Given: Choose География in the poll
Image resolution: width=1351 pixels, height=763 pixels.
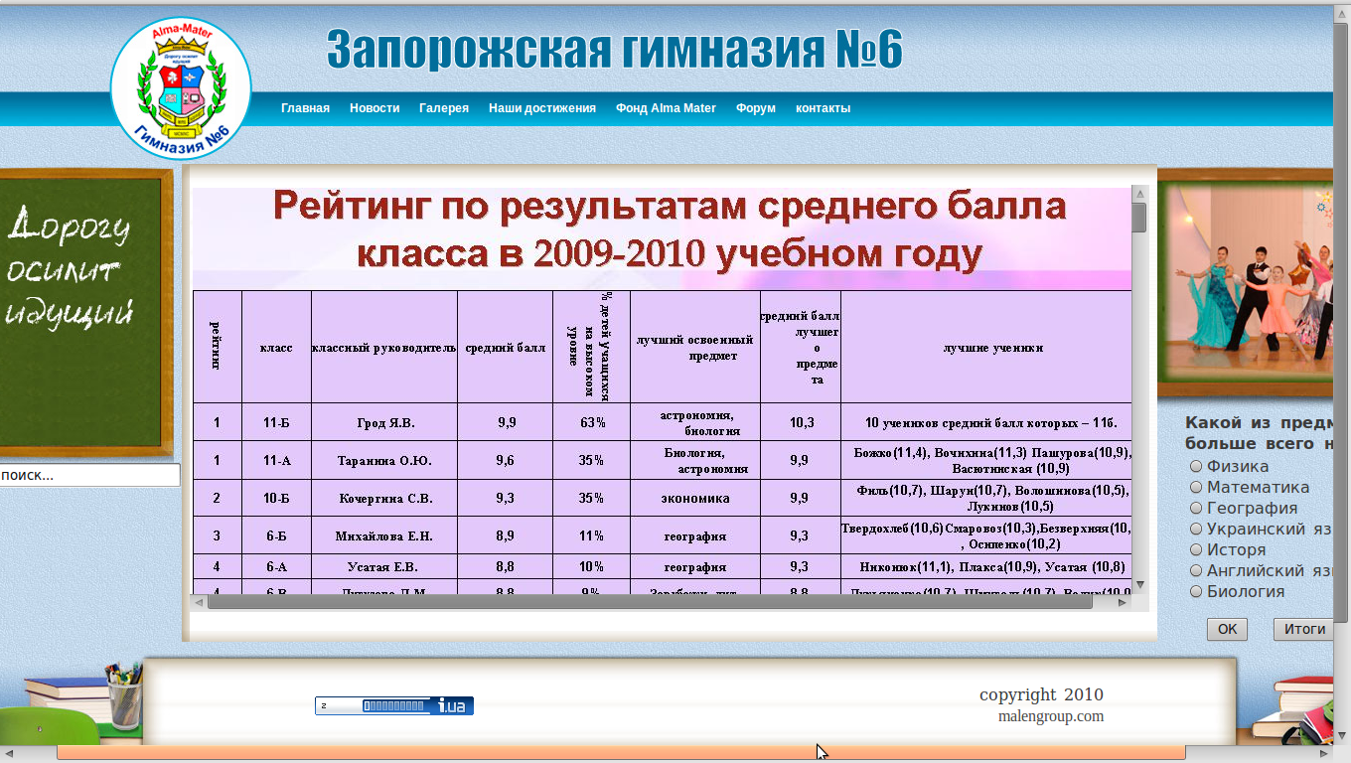Looking at the screenshot, I should click(x=1195, y=508).
